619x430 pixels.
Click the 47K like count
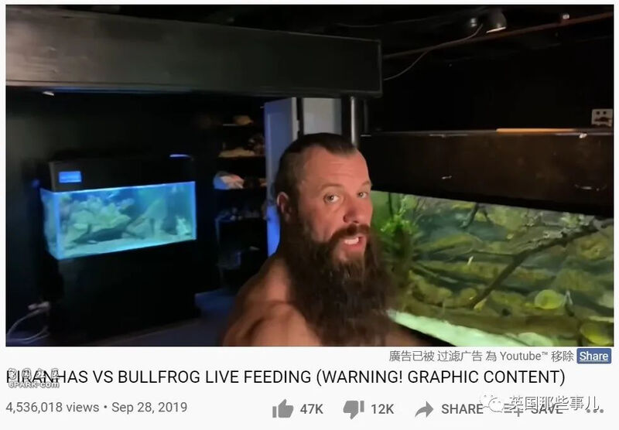311,409
